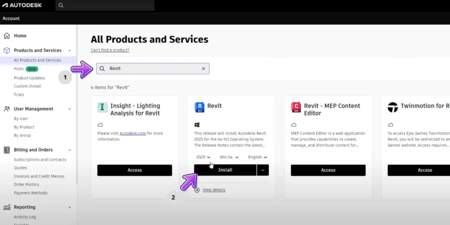Viewport: 450px width, 225px height.
Task: Click Access on Insight Lighting Analysis card
Action: (134, 170)
